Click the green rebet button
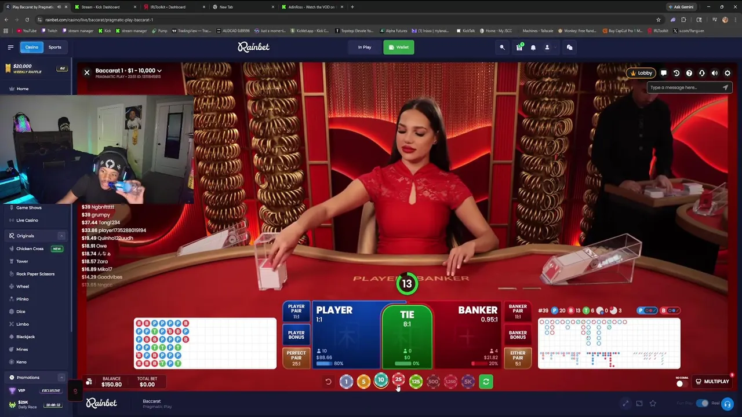The height and width of the screenshot is (417, 742). click(x=486, y=382)
